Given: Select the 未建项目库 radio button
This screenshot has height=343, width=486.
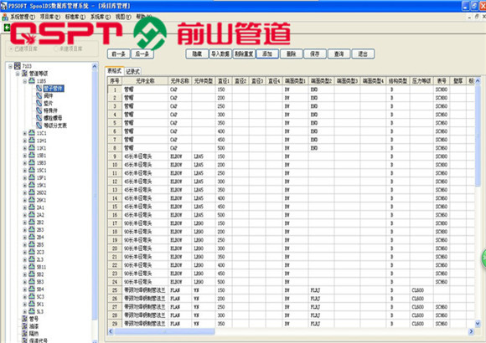Looking at the screenshot, I should [56, 49].
